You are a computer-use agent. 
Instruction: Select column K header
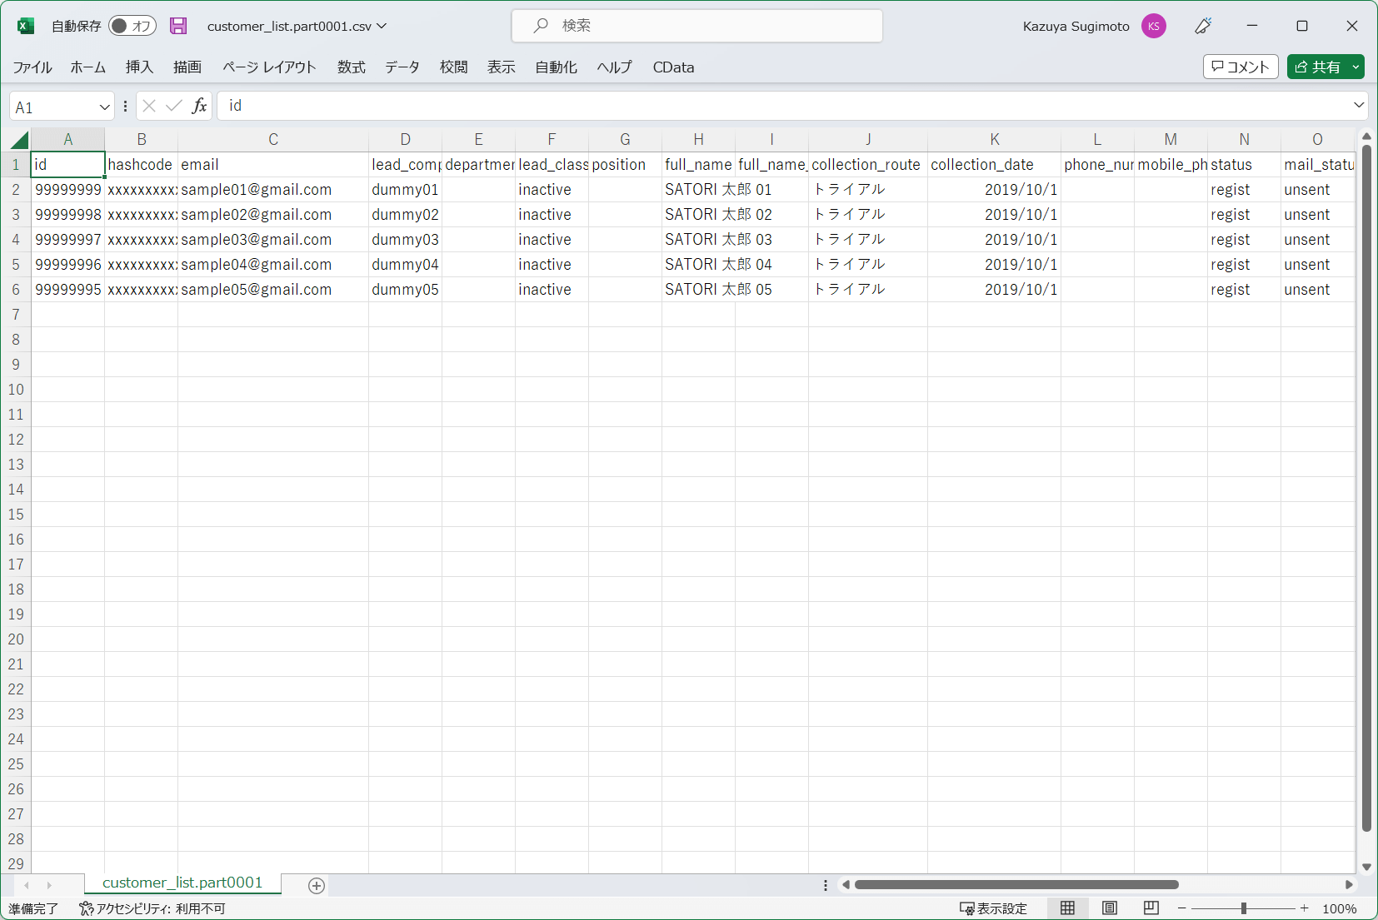(x=994, y=139)
